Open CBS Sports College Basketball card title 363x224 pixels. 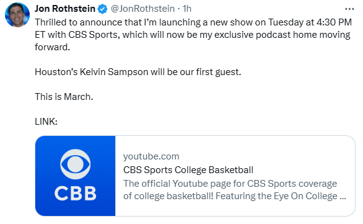coord(188,170)
